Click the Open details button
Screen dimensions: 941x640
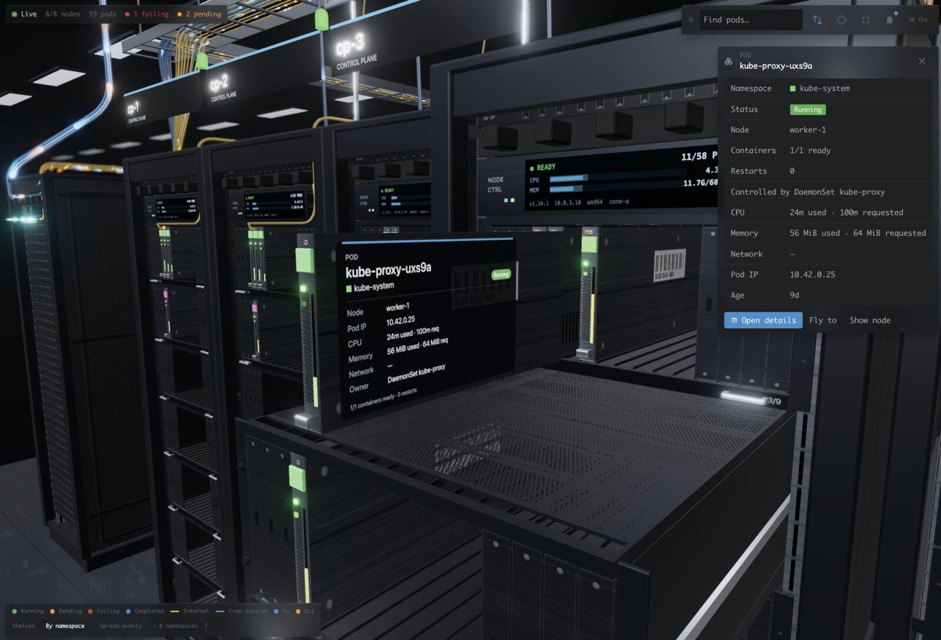pos(763,320)
